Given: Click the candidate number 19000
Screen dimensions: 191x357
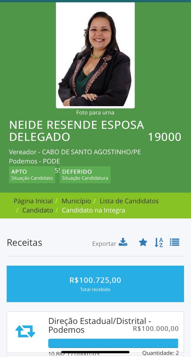Looking at the screenshot, I should tap(164, 137).
